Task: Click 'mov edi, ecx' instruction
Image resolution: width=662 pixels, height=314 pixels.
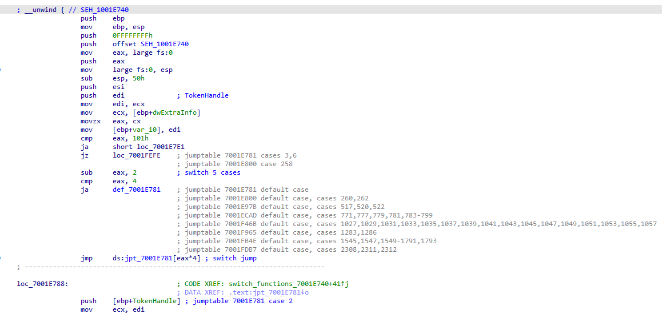Action: tap(113, 104)
